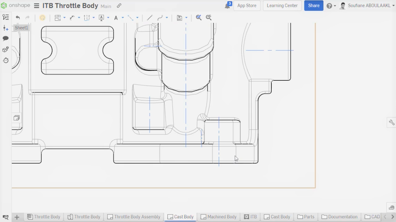Open the Throttle Body Assembly tab
The width and height of the screenshot is (396, 222).
134,217
